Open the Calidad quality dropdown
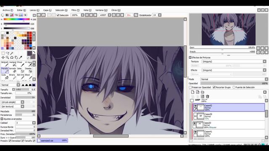Screen dimensions: 269x151 click(x=25, y=123)
